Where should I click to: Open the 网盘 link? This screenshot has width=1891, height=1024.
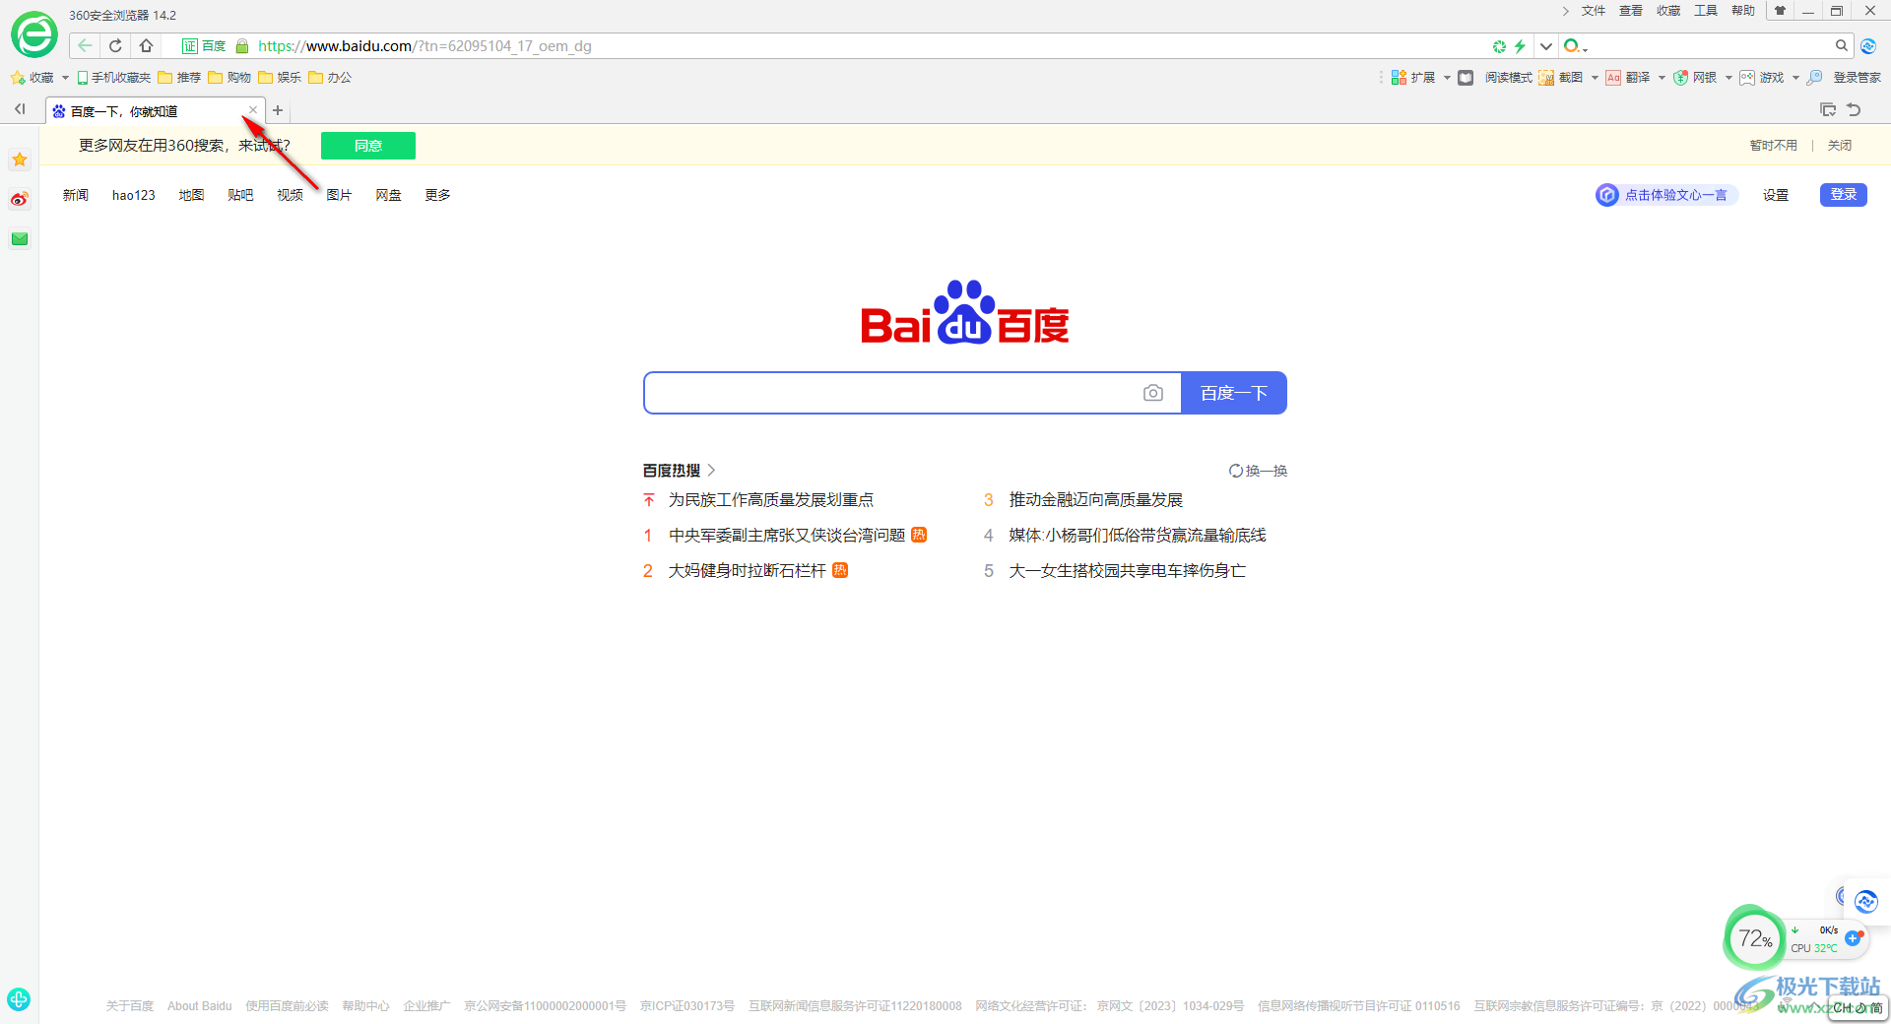click(388, 195)
